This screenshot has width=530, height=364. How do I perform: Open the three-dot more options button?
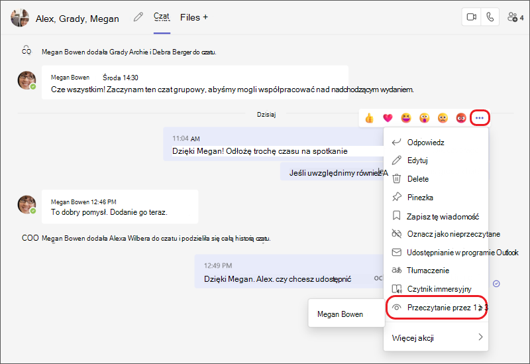click(479, 118)
